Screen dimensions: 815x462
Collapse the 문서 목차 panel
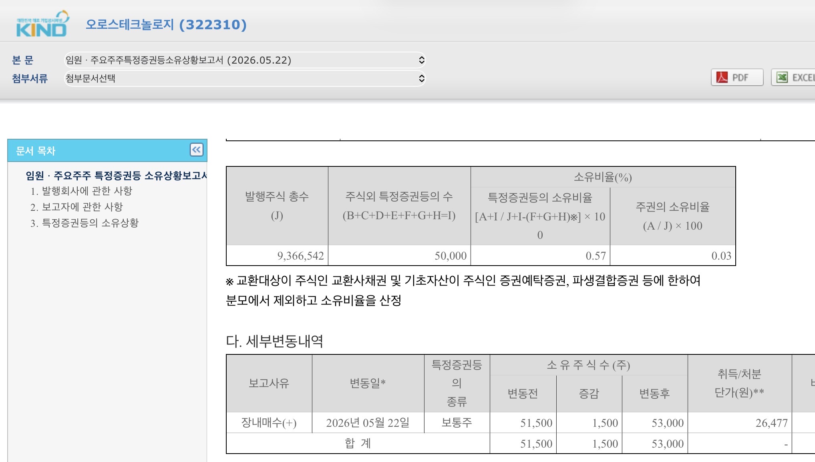pos(196,150)
